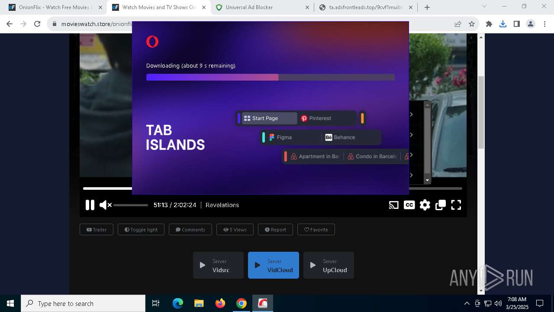Open picture-in-picture mode icon
The image size is (554, 312).
pos(441,205)
